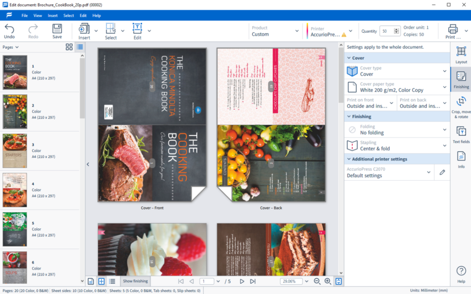The width and height of the screenshot is (471, 294).
Task: Open the Help question mark icon
Action: click(x=461, y=271)
